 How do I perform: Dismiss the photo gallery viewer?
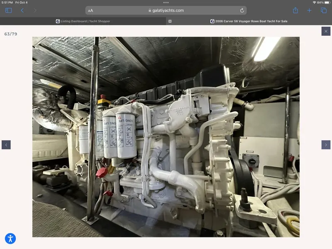tap(326, 31)
